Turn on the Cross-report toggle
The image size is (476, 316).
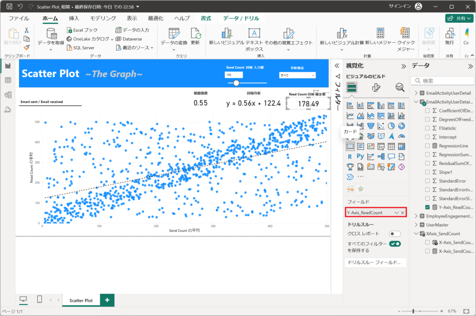coord(395,234)
